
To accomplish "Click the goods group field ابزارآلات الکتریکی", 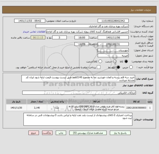I will [79, 93].
